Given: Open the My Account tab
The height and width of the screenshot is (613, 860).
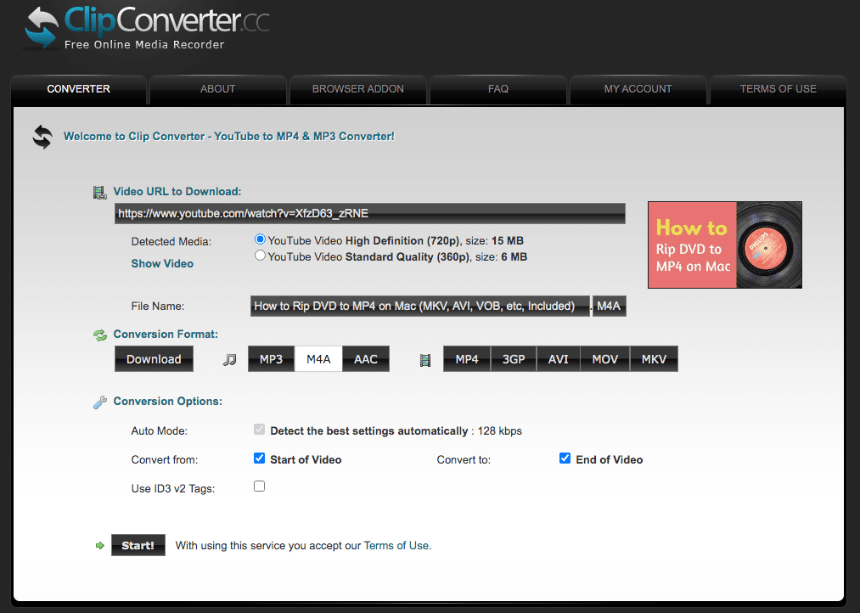Looking at the screenshot, I should (638, 88).
